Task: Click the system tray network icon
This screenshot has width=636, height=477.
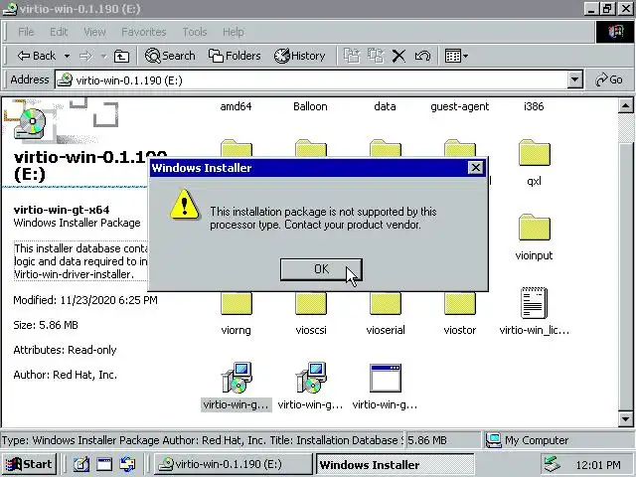Action: point(553,464)
